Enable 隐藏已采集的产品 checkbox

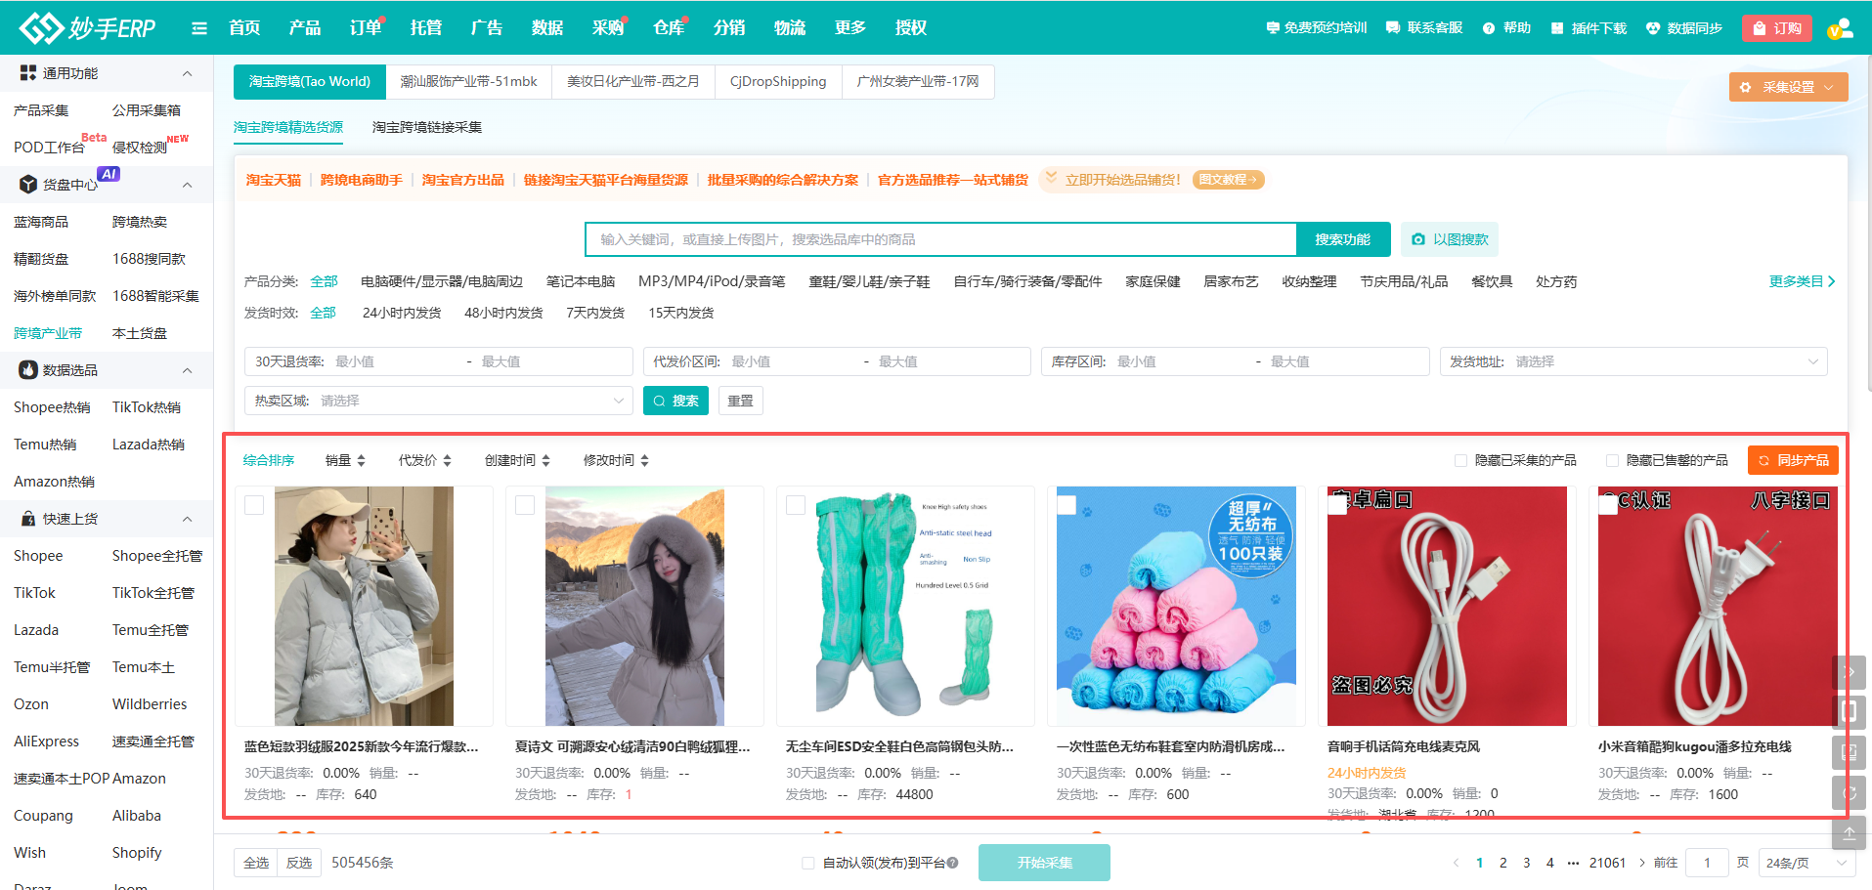tap(1460, 460)
